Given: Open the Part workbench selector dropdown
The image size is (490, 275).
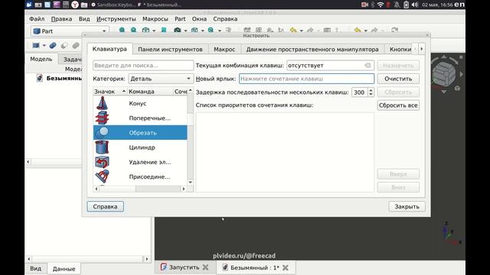Looking at the screenshot, I should 70,31.
